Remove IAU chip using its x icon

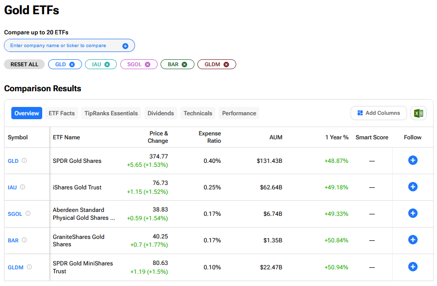(107, 64)
